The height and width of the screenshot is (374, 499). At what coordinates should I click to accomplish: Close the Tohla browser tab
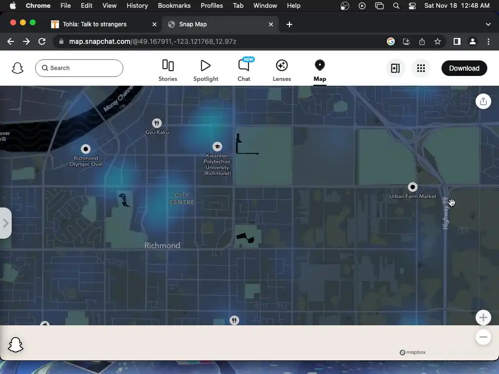click(x=154, y=24)
